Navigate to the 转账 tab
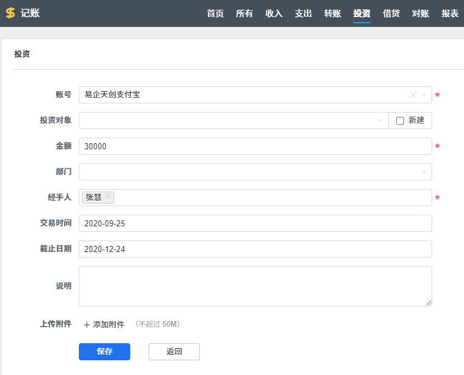Image resolution: width=464 pixels, height=375 pixels. pyautogui.click(x=333, y=13)
